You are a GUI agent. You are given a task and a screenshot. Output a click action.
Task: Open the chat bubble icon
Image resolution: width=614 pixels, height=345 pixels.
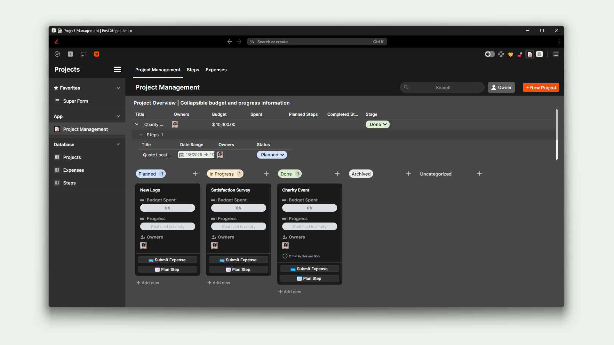(84, 54)
